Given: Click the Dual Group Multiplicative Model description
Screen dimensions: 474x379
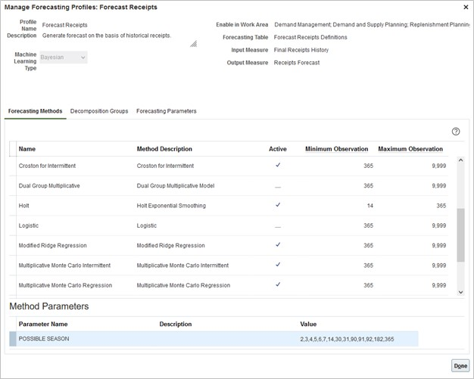Looking at the screenshot, I should 176,186.
